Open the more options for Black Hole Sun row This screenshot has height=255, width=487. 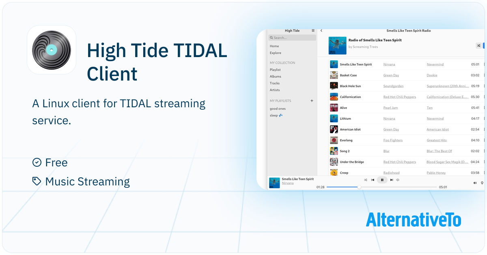pyautogui.click(x=484, y=86)
